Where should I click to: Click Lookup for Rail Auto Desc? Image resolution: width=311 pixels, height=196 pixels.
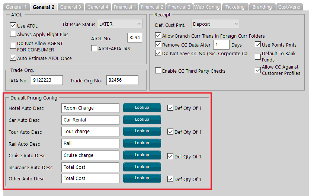click(x=142, y=143)
